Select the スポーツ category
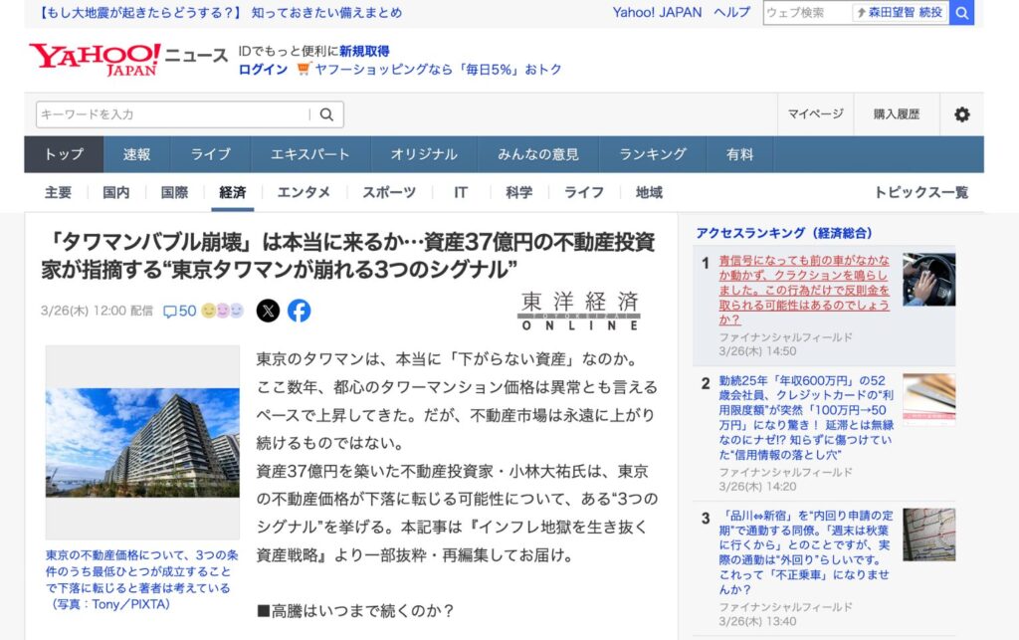Image resolution: width=1019 pixels, height=640 pixels. [x=389, y=193]
